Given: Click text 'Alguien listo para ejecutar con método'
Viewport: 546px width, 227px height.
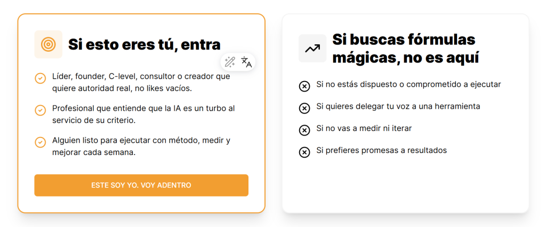Looking at the screenshot, I should coord(141,146).
